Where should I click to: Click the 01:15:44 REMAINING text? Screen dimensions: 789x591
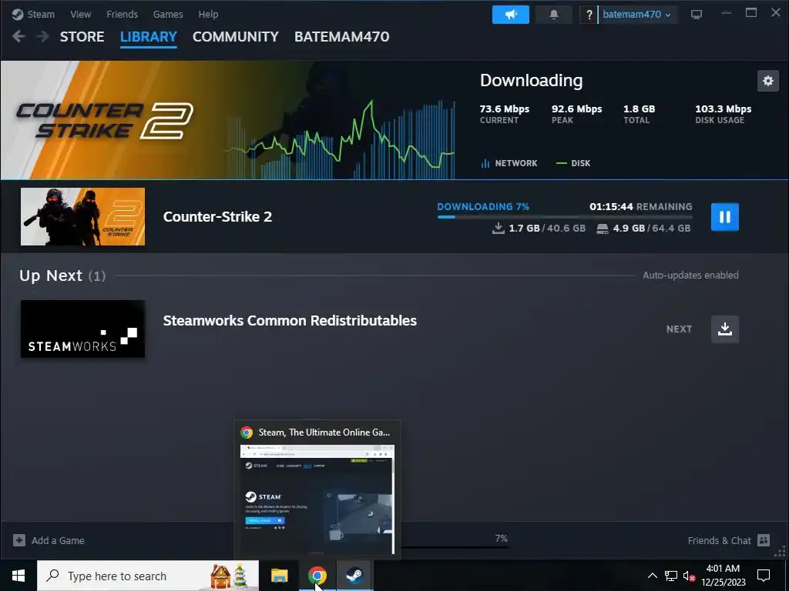(640, 206)
